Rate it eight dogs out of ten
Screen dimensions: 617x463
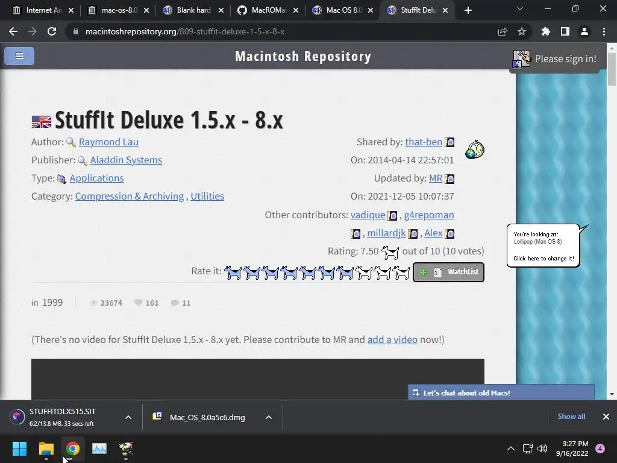(x=363, y=272)
